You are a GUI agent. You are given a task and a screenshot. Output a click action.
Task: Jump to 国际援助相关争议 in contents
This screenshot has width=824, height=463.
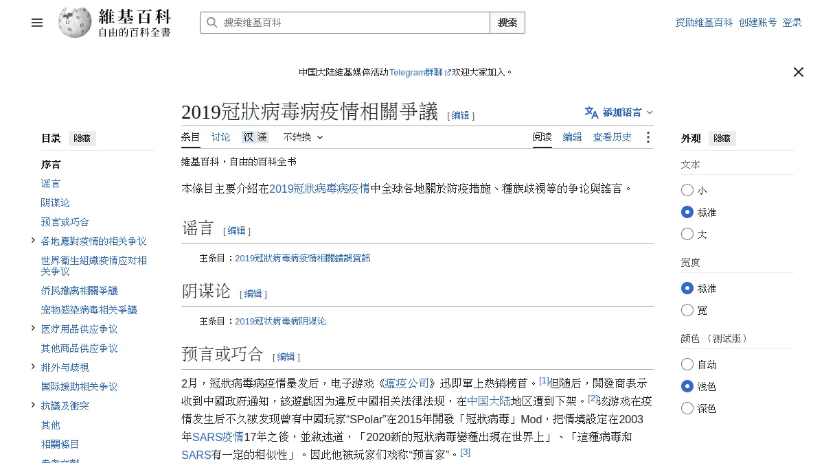(x=80, y=387)
